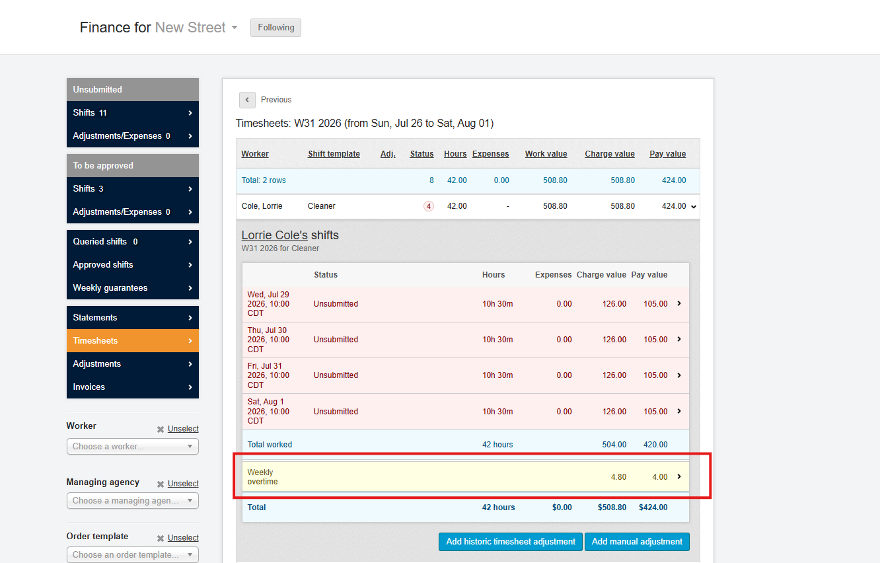This screenshot has width=880, height=563.
Task: Clear Worker filter using the X icon
Action: coord(161,429)
